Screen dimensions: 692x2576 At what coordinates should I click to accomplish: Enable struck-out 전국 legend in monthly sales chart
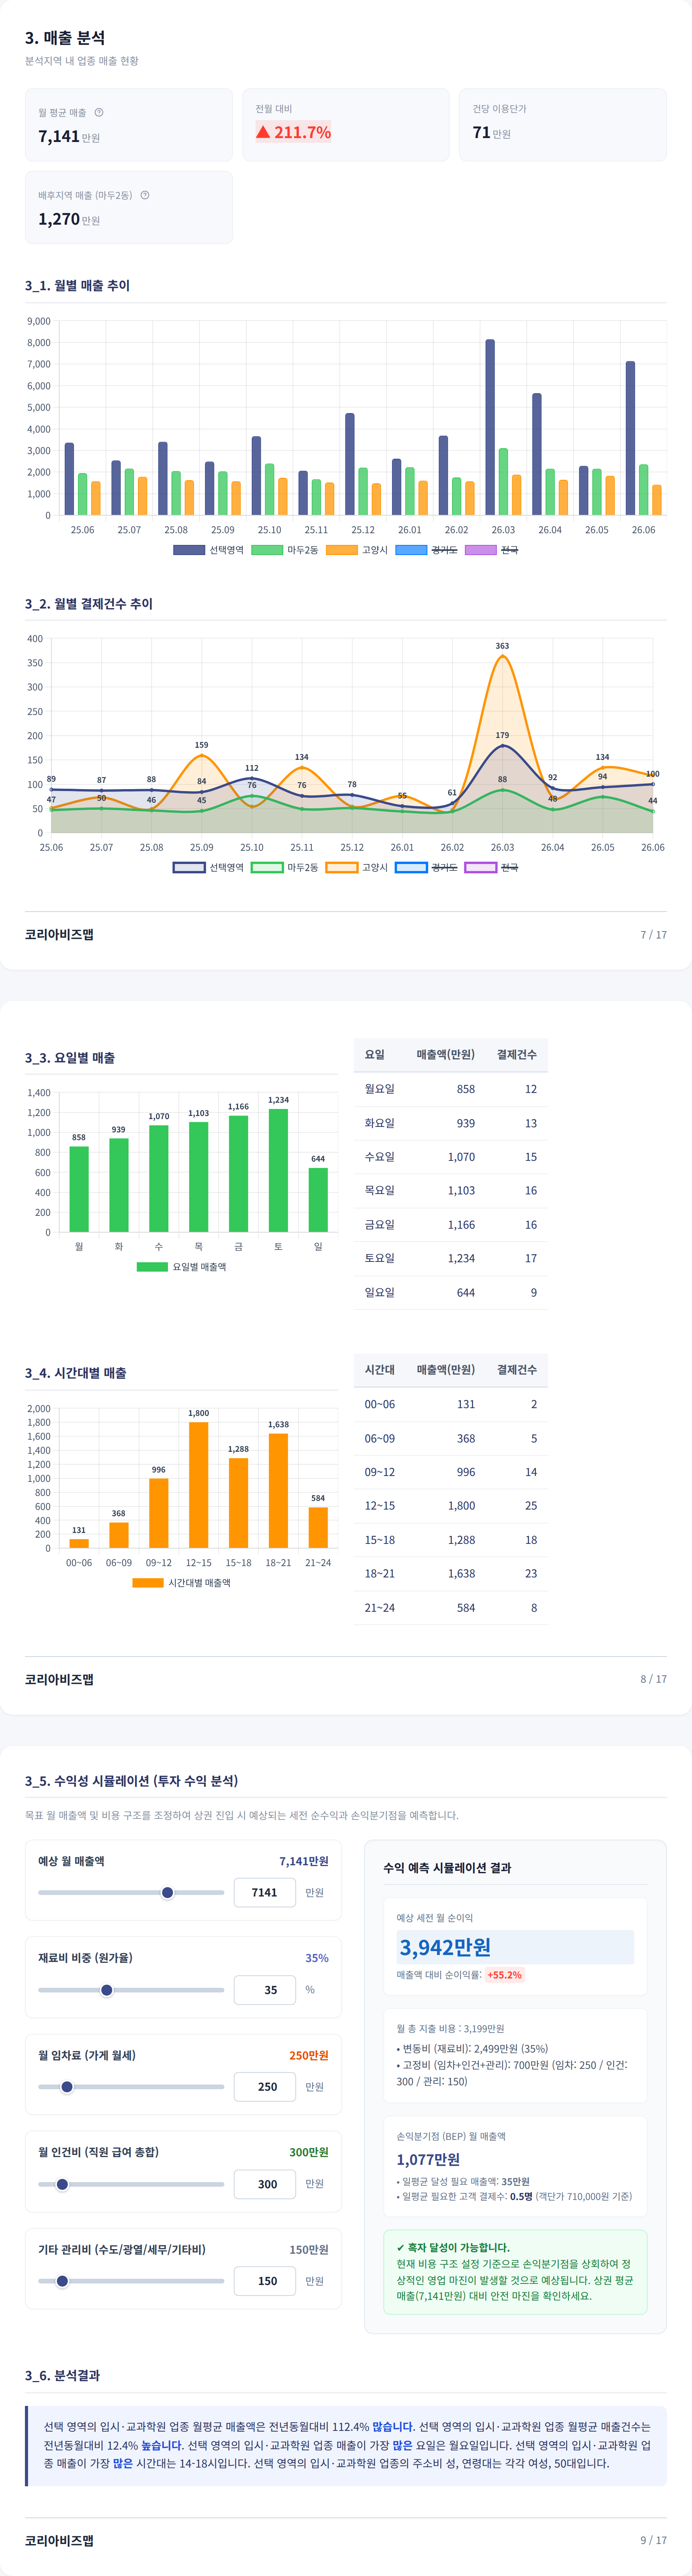pos(491,550)
